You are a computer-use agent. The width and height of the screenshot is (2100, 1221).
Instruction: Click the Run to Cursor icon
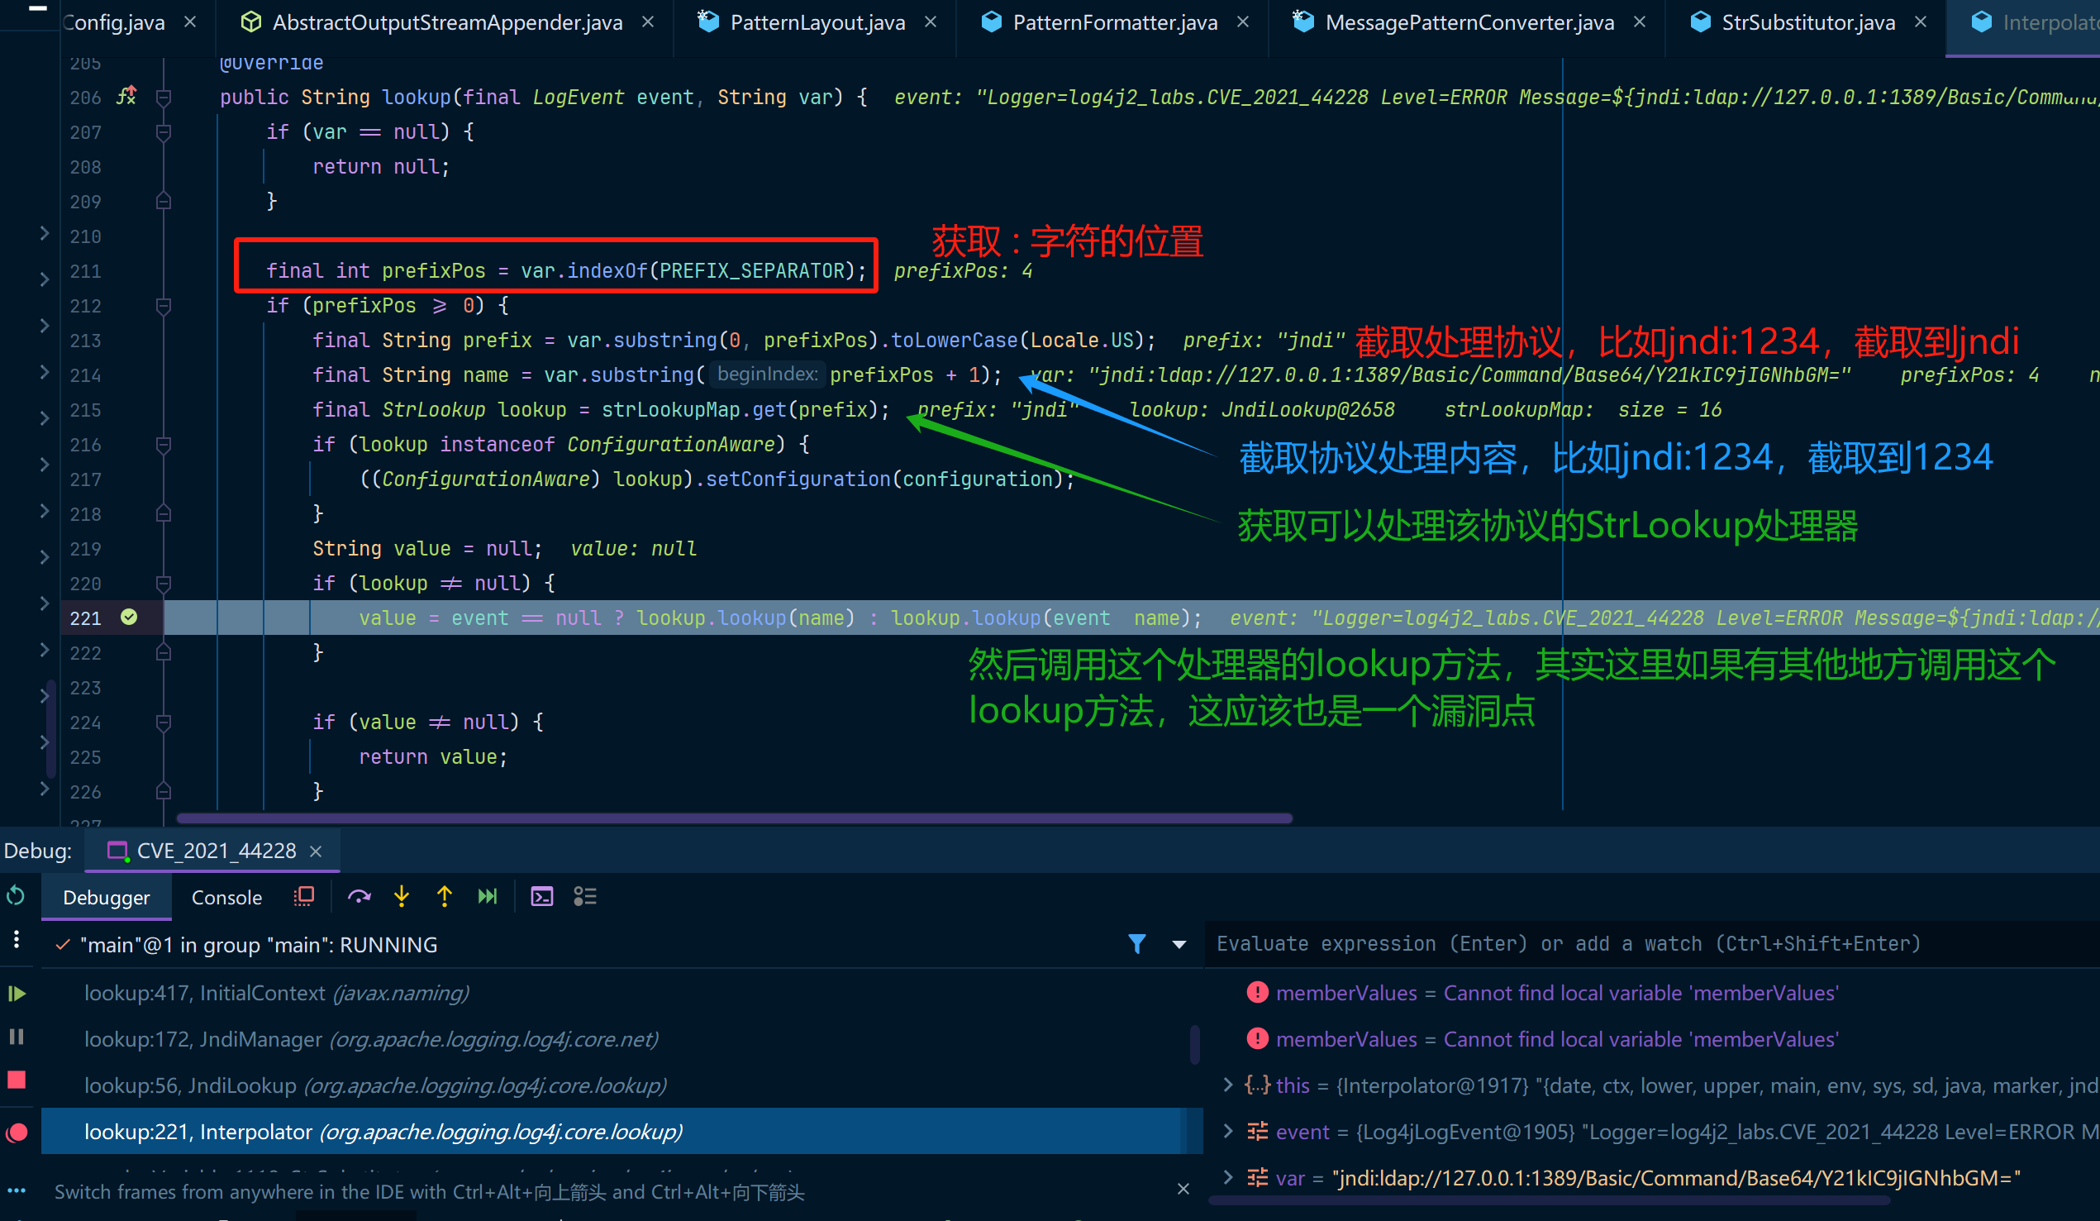coord(488,897)
